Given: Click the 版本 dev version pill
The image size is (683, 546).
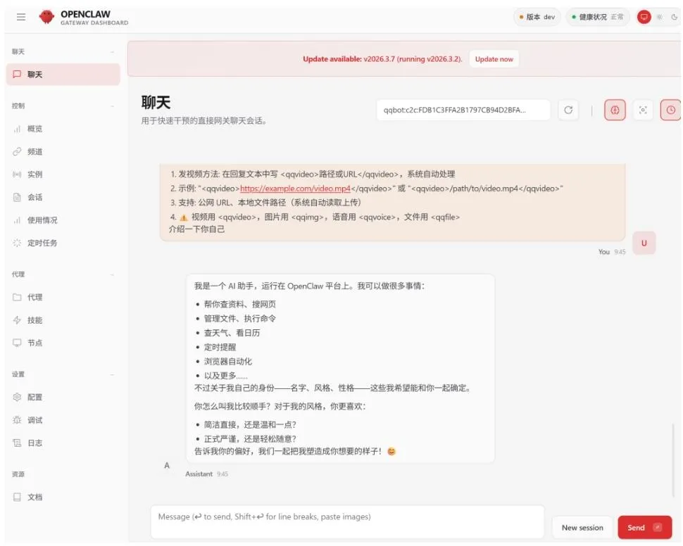Looking at the screenshot, I should (537, 17).
